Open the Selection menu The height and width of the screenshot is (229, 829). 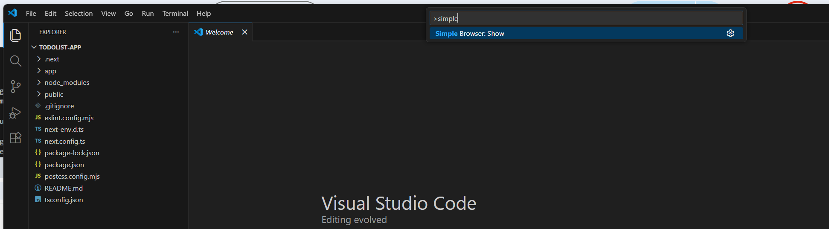[x=79, y=13]
